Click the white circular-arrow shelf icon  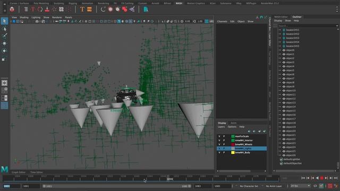click(103, 10)
